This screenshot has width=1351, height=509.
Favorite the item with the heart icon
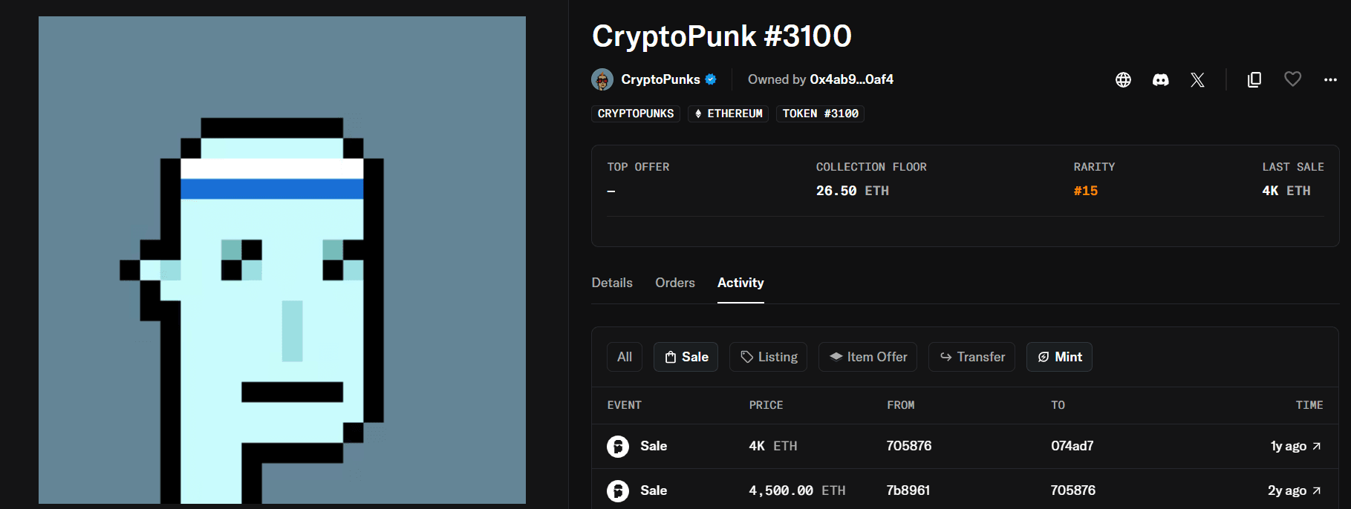1292,79
